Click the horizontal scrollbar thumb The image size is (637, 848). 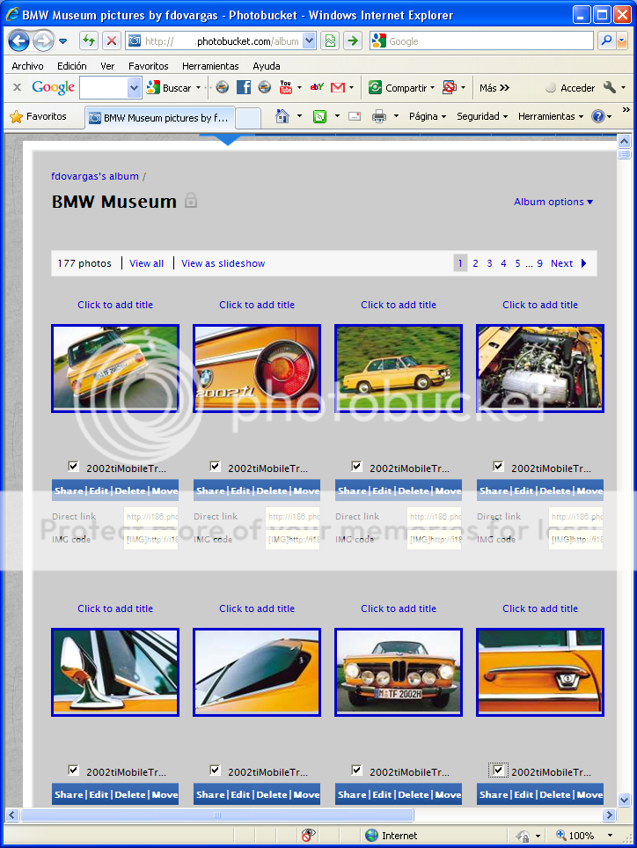tap(217, 815)
